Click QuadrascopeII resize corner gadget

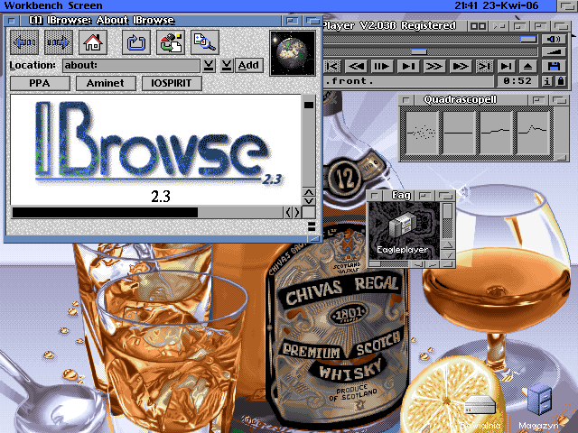(x=561, y=158)
